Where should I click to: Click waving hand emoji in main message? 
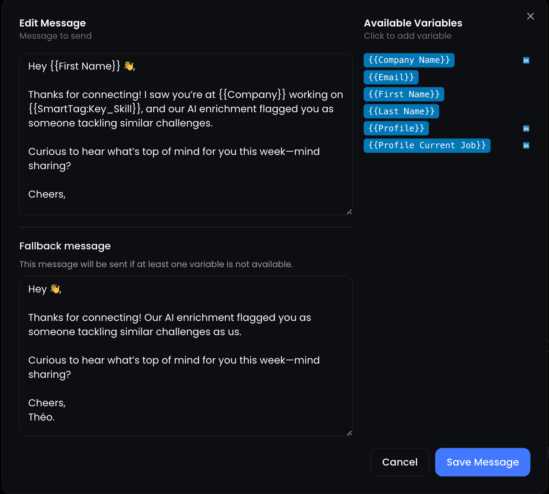pyautogui.click(x=129, y=66)
